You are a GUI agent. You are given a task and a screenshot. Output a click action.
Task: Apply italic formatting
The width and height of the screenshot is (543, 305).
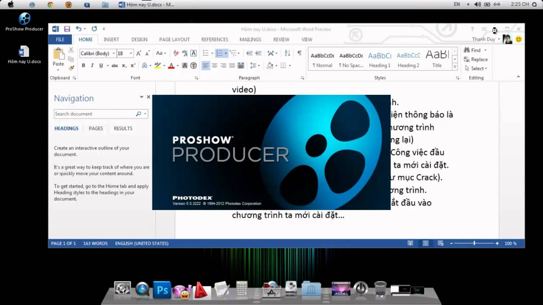coord(92,66)
